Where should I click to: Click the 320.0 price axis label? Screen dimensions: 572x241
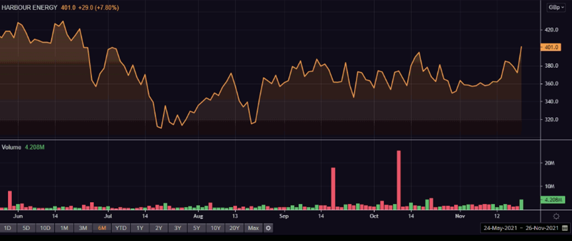(551, 120)
